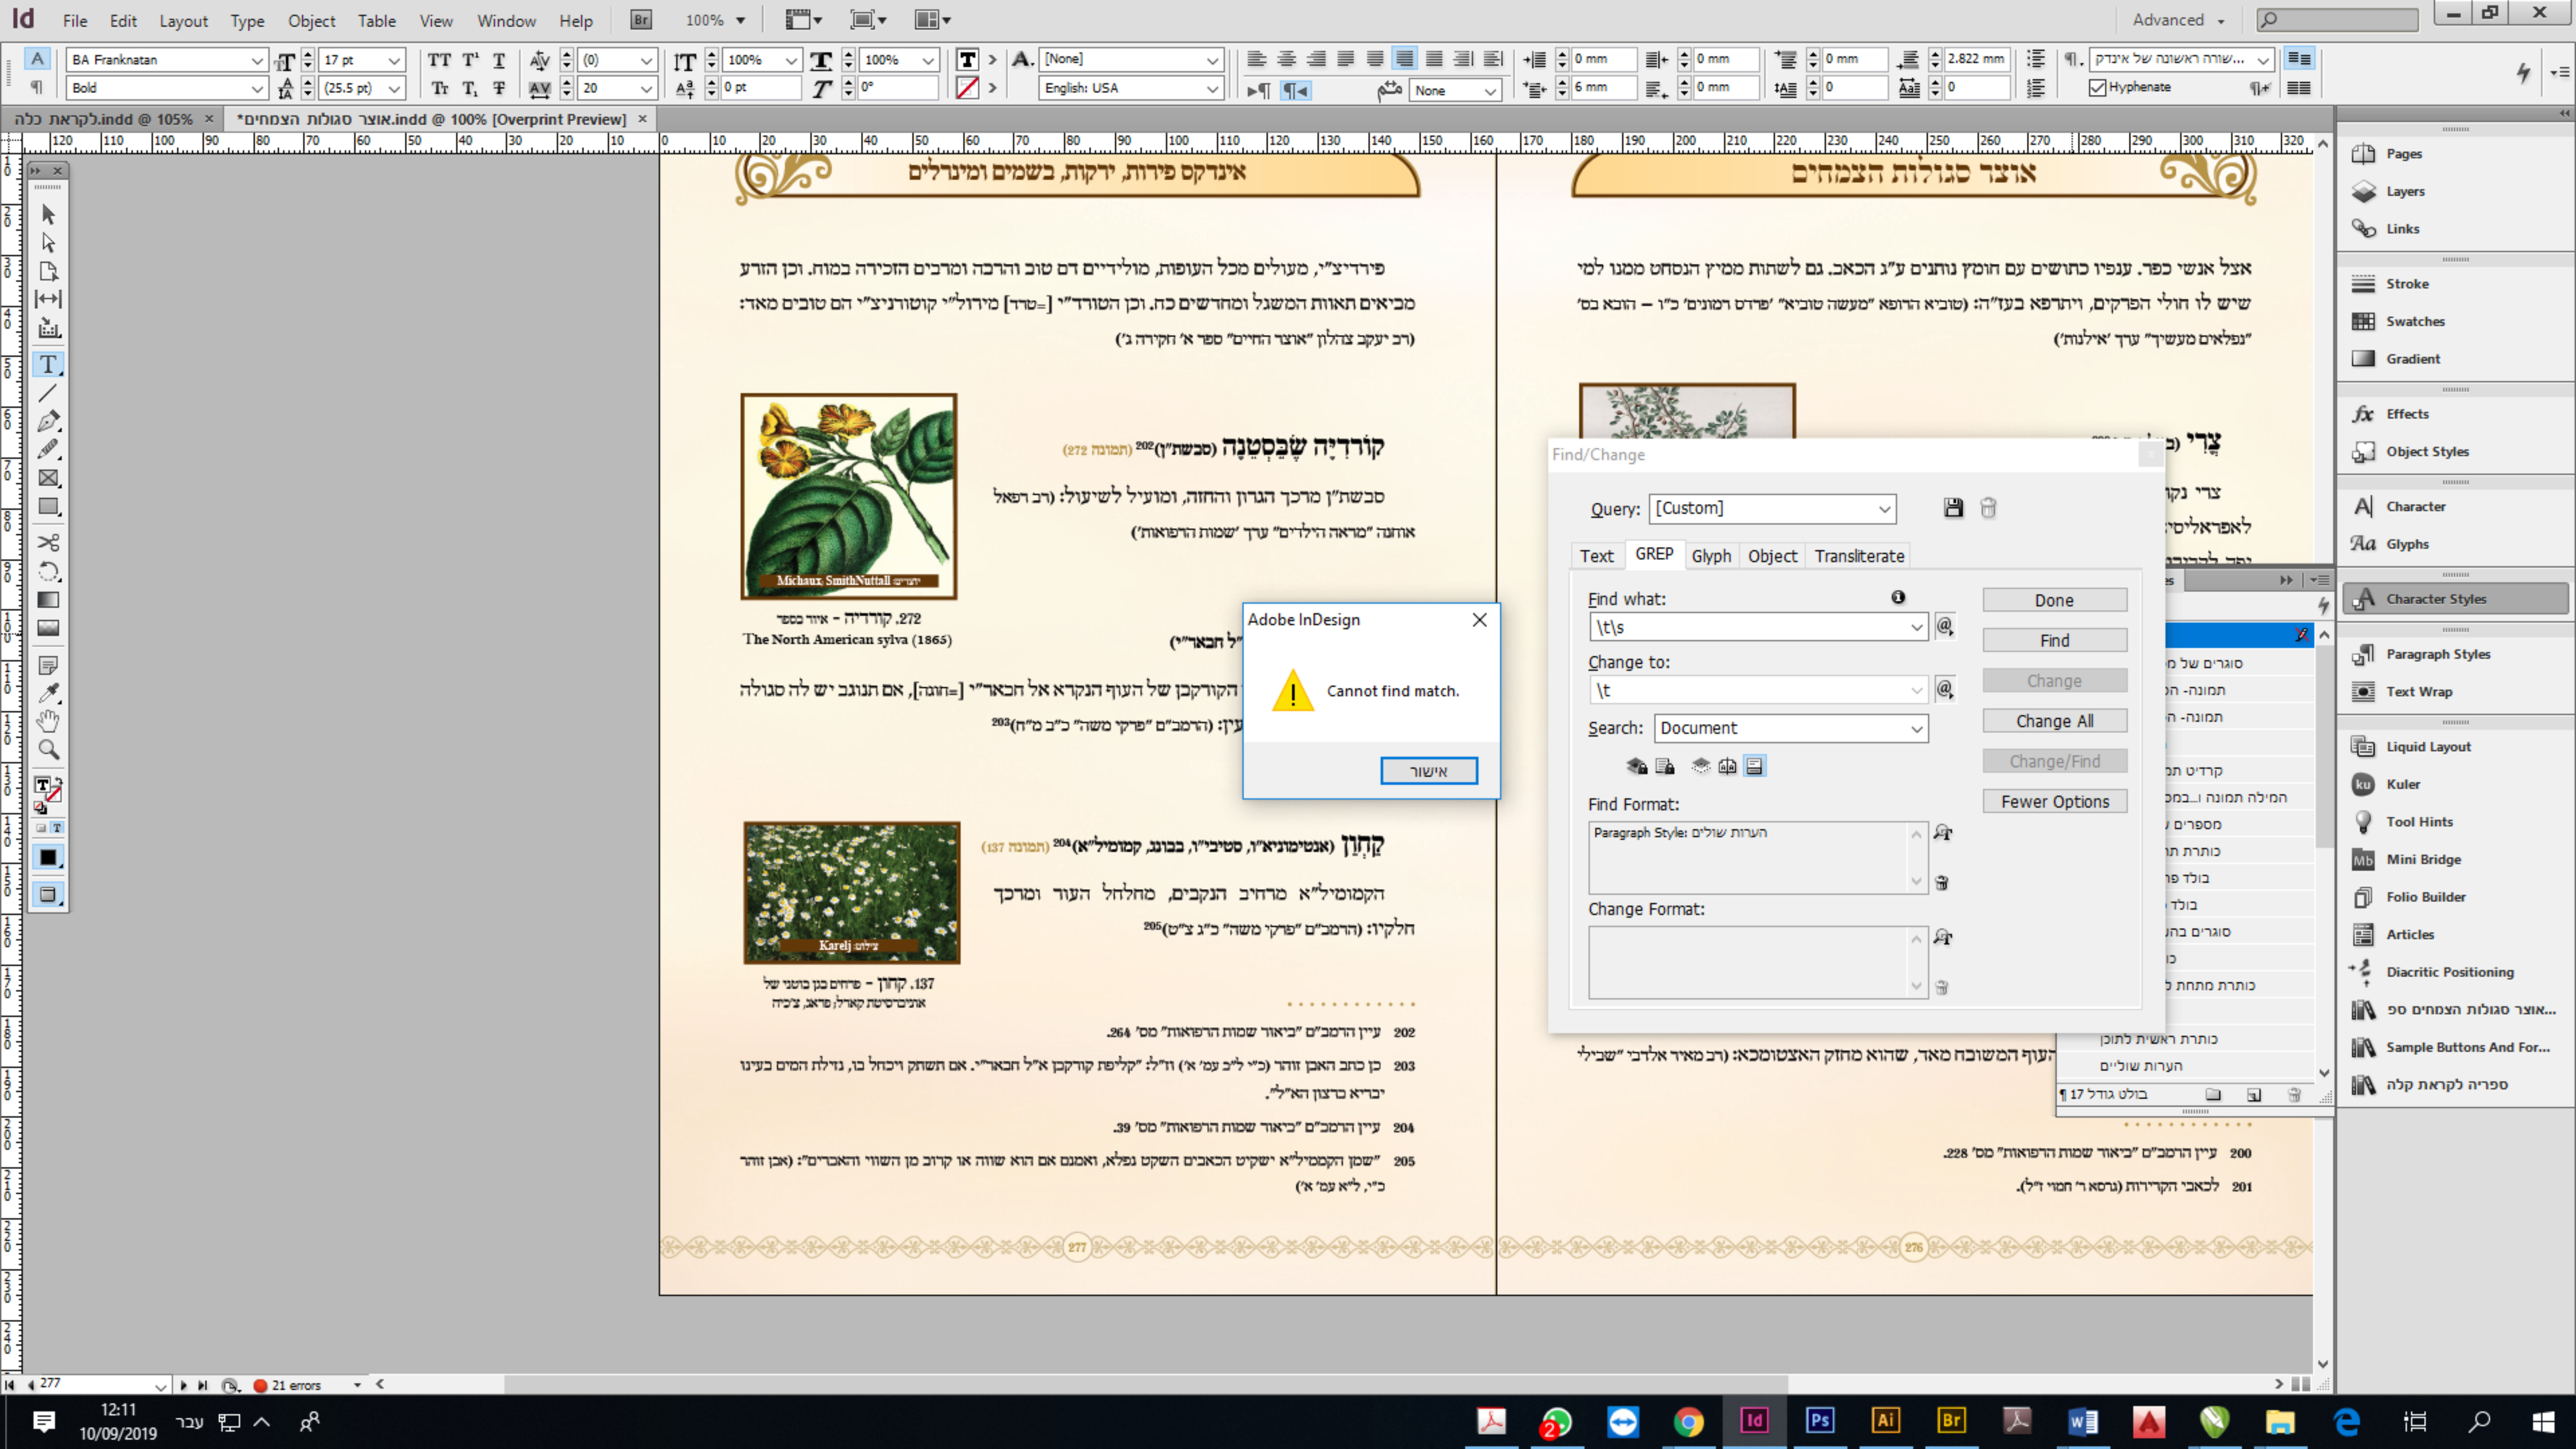
Task: Toggle include master pages search option
Action: point(1727,766)
